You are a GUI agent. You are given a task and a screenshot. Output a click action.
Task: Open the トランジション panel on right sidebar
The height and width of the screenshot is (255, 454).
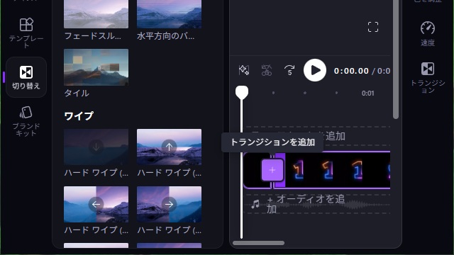(428, 77)
